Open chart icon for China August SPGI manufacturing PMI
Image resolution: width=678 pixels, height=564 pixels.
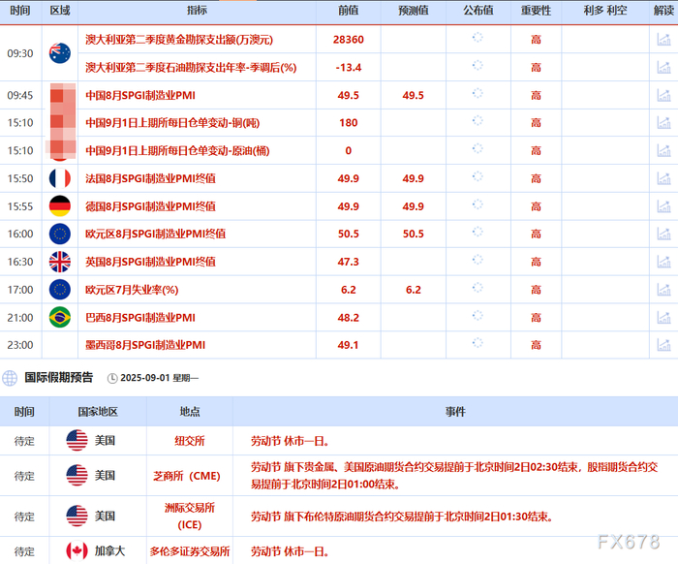663,95
